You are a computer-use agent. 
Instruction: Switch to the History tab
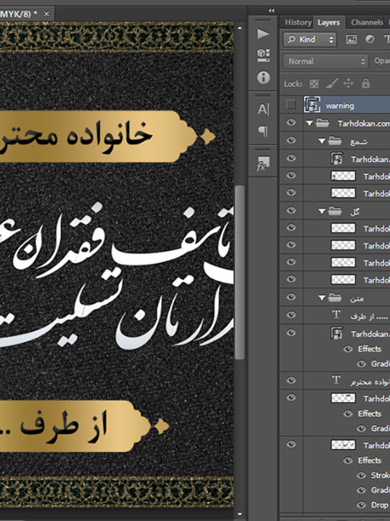298,22
